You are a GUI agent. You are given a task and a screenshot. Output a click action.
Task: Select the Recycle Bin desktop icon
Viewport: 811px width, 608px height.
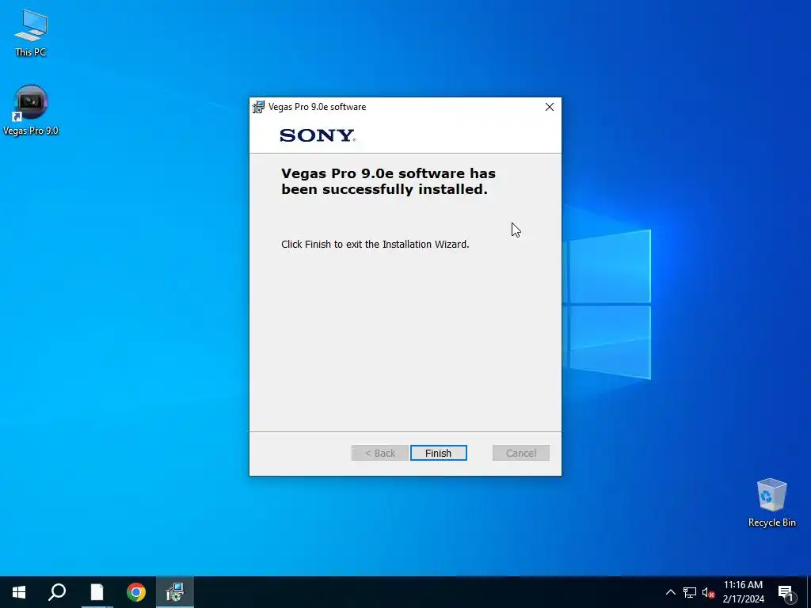(x=771, y=503)
